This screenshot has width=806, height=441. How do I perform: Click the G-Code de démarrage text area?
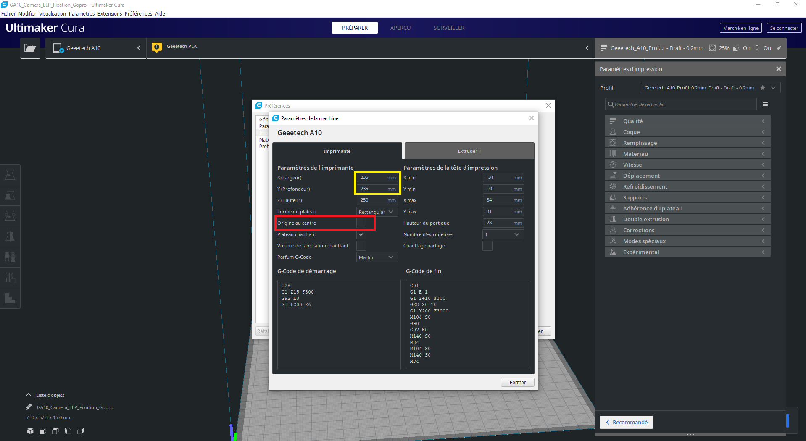click(339, 324)
